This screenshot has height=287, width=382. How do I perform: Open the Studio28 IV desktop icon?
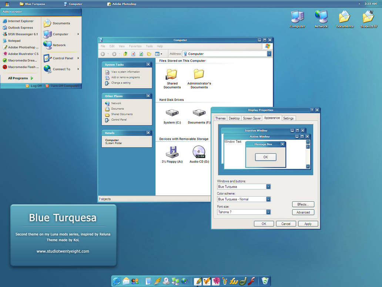[369, 19]
